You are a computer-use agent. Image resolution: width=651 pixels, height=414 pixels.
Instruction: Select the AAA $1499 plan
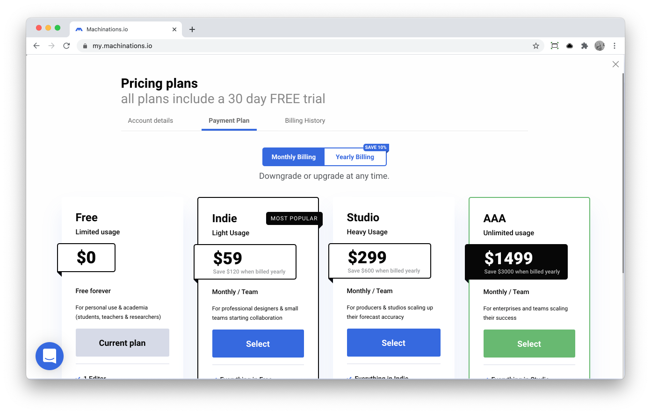529,344
